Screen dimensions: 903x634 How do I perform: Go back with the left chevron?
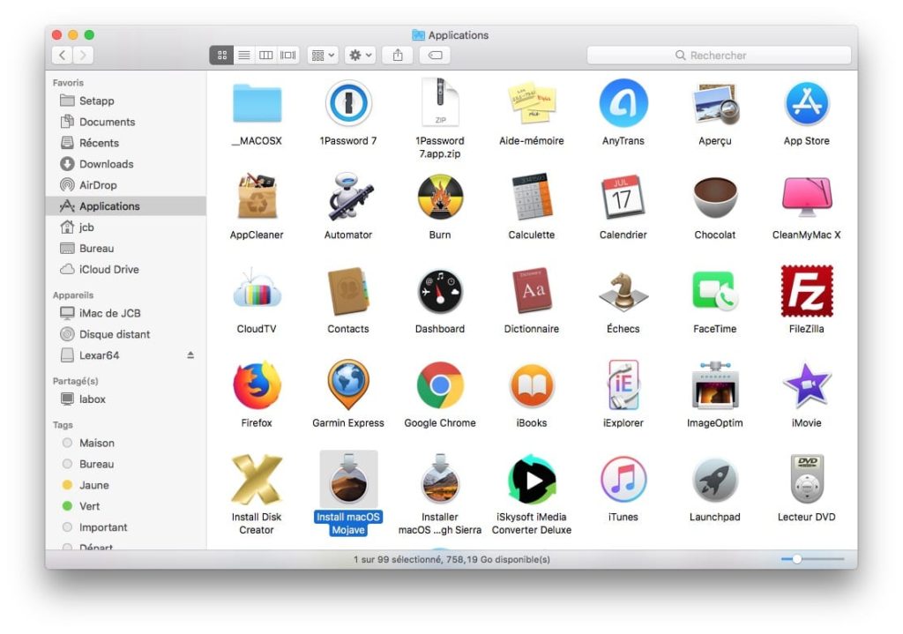(x=63, y=56)
